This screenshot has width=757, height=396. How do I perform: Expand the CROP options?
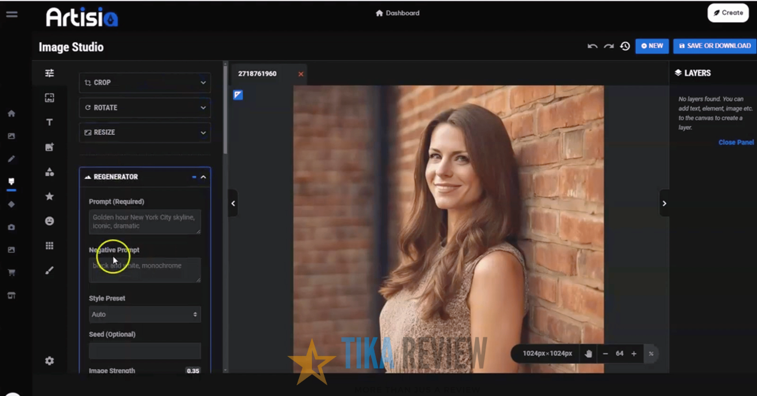click(144, 82)
